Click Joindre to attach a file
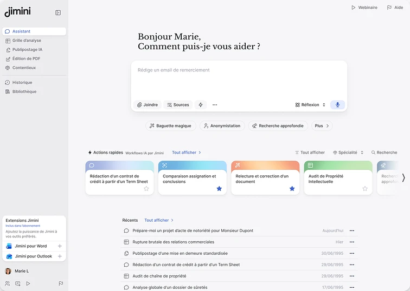Image resolution: width=410 pixels, height=291 pixels. pos(148,105)
